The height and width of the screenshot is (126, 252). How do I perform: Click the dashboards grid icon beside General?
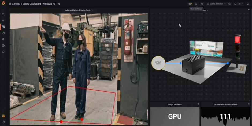tap(10, 4)
